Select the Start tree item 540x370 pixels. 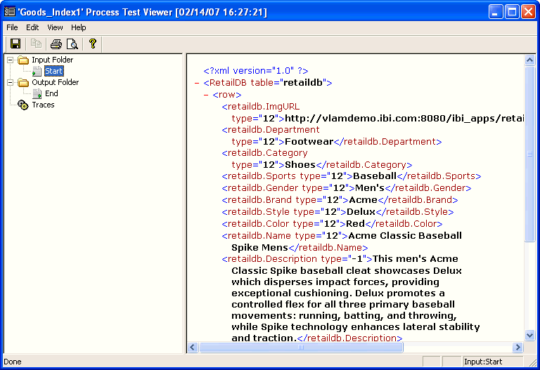(x=53, y=71)
